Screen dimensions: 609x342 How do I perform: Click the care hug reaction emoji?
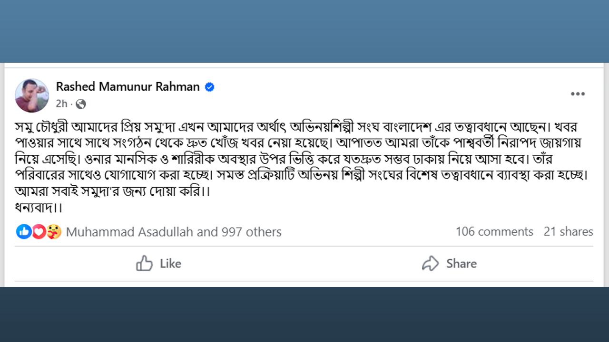54,232
